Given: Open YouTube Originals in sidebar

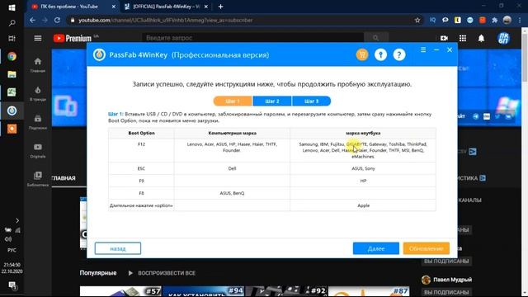Looking at the screenshot, I should (38, 150).
